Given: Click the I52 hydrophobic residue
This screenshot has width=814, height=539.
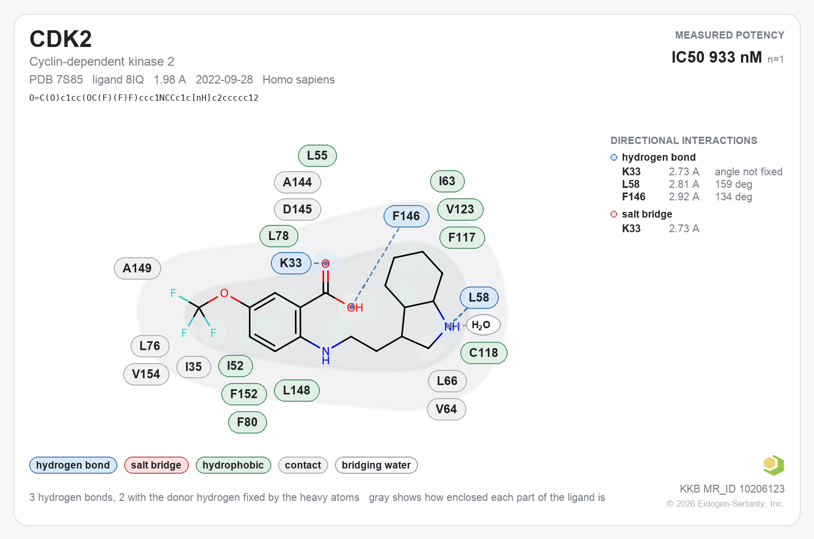Looking at the screenshot, I should click(x=235, y=366).
